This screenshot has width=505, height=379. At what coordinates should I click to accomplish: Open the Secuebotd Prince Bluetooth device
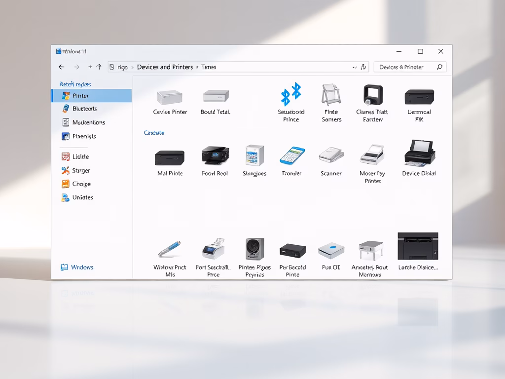tap(290, 96)
